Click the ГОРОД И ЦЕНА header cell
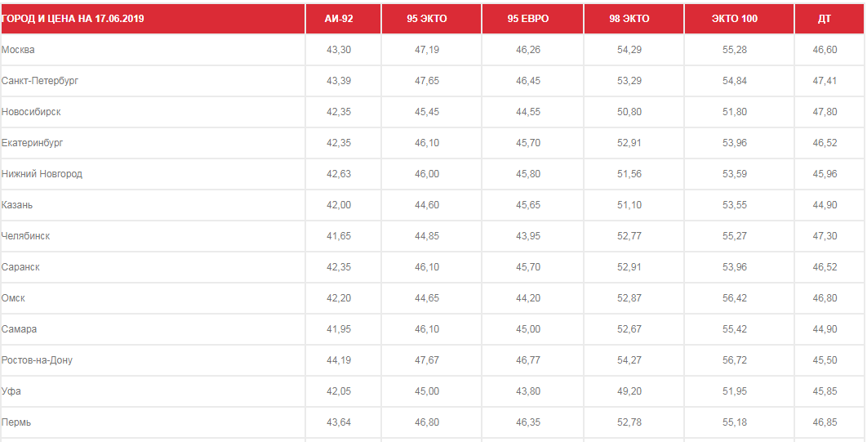 73,19
